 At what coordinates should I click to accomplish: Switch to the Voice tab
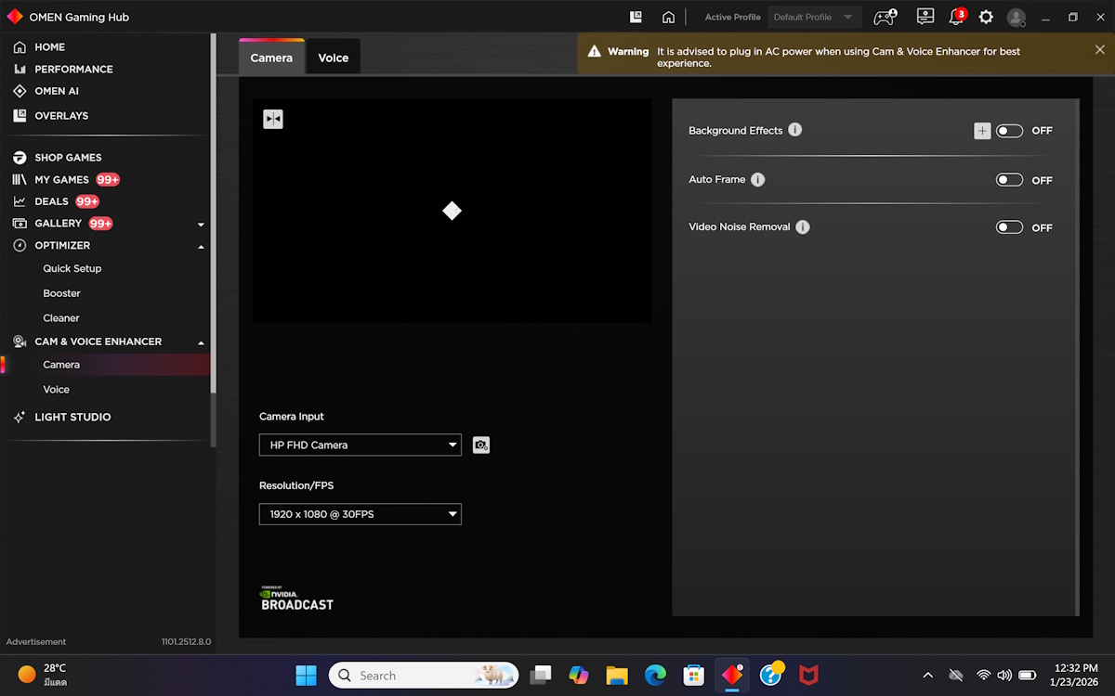(333, 58)
